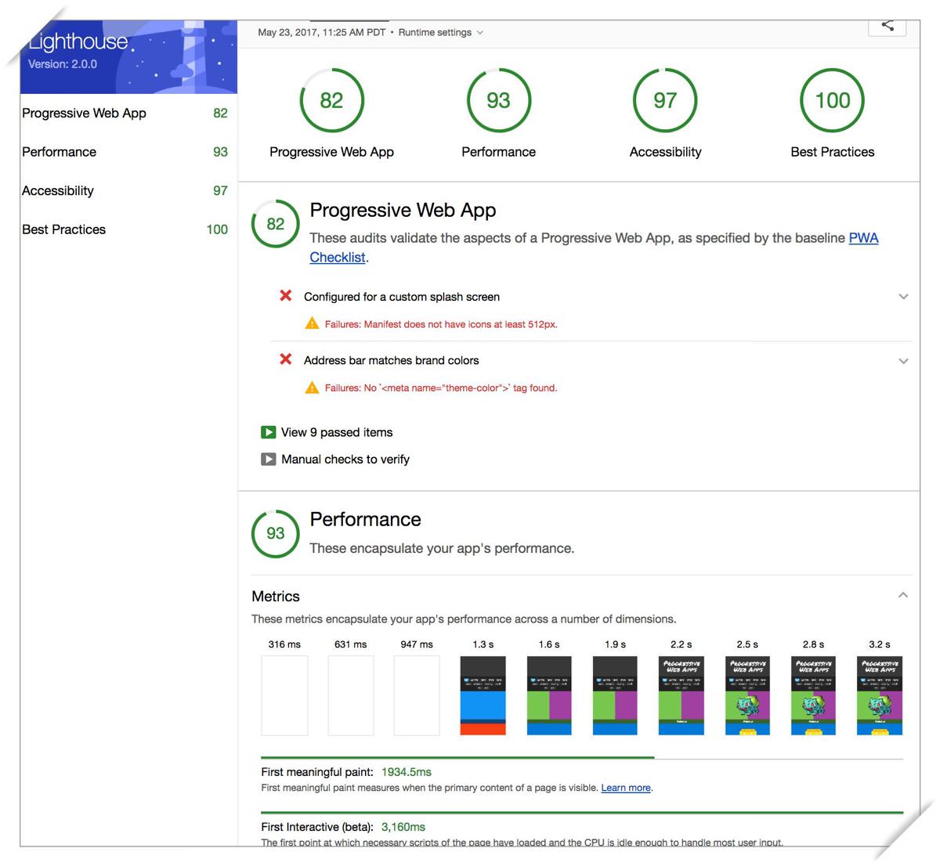The width and height of the screenshot is (940, 866).
Task: Expand the Address bar brand colors chevron
Action: [x=903, y=361]
